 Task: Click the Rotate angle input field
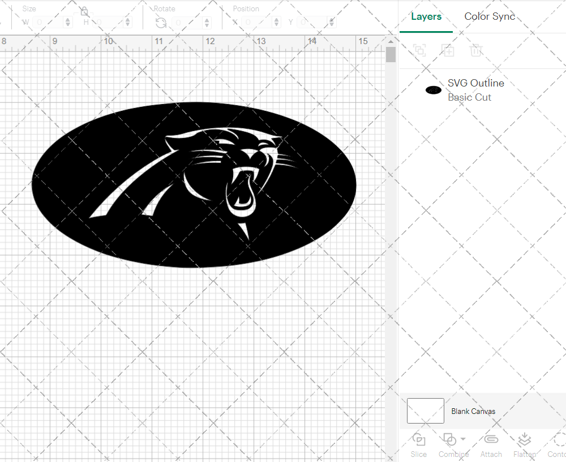coord(187,23)
